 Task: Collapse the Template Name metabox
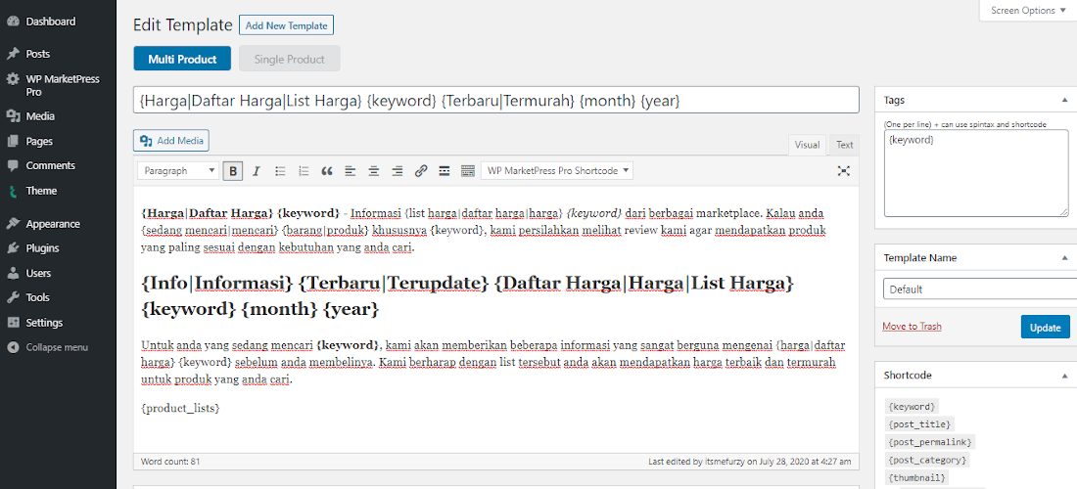pyautogui.click(x=1064, y=258)
